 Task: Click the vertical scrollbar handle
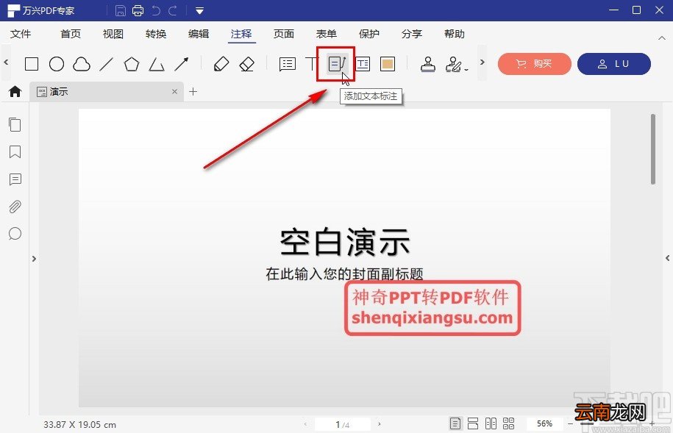tap(653, 149)
